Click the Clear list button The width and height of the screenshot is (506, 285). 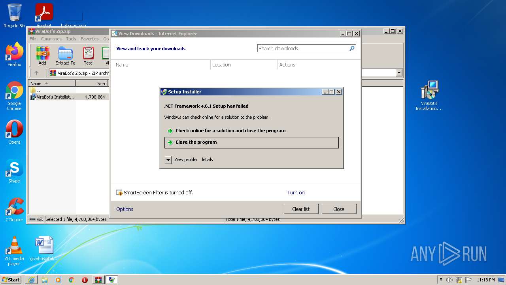tap(301, 209)
